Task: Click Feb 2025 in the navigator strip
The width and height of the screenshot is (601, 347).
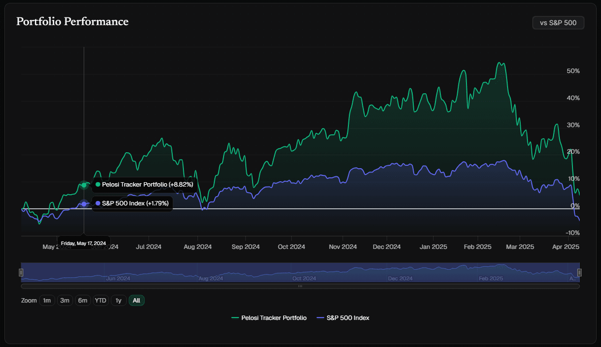Action: (x=491, y=278)
